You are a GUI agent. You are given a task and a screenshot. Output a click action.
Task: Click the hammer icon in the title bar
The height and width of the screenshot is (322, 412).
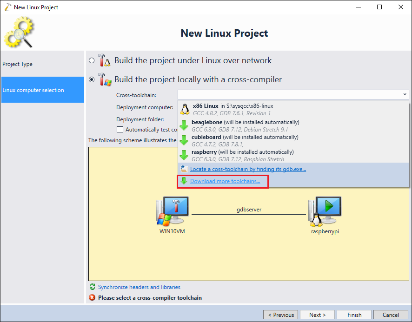pos(8,7)
